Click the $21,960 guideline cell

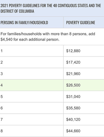coord(84,74)
